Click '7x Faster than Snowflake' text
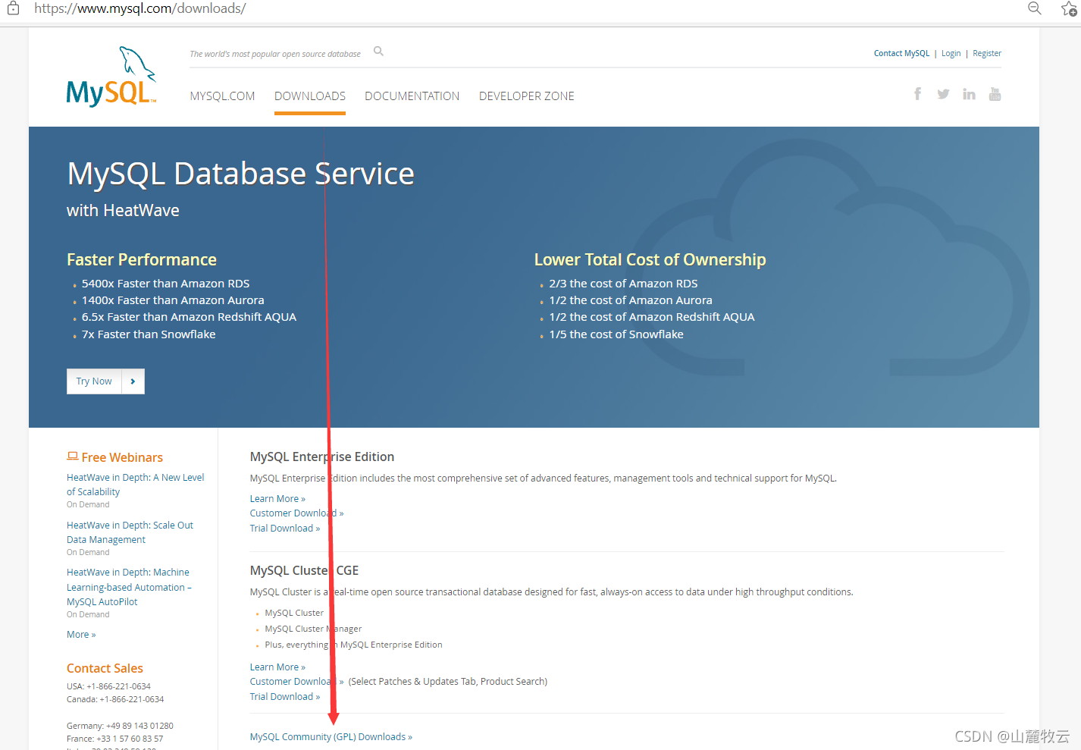The image size is (1081, 750). (x=149, y=334)
